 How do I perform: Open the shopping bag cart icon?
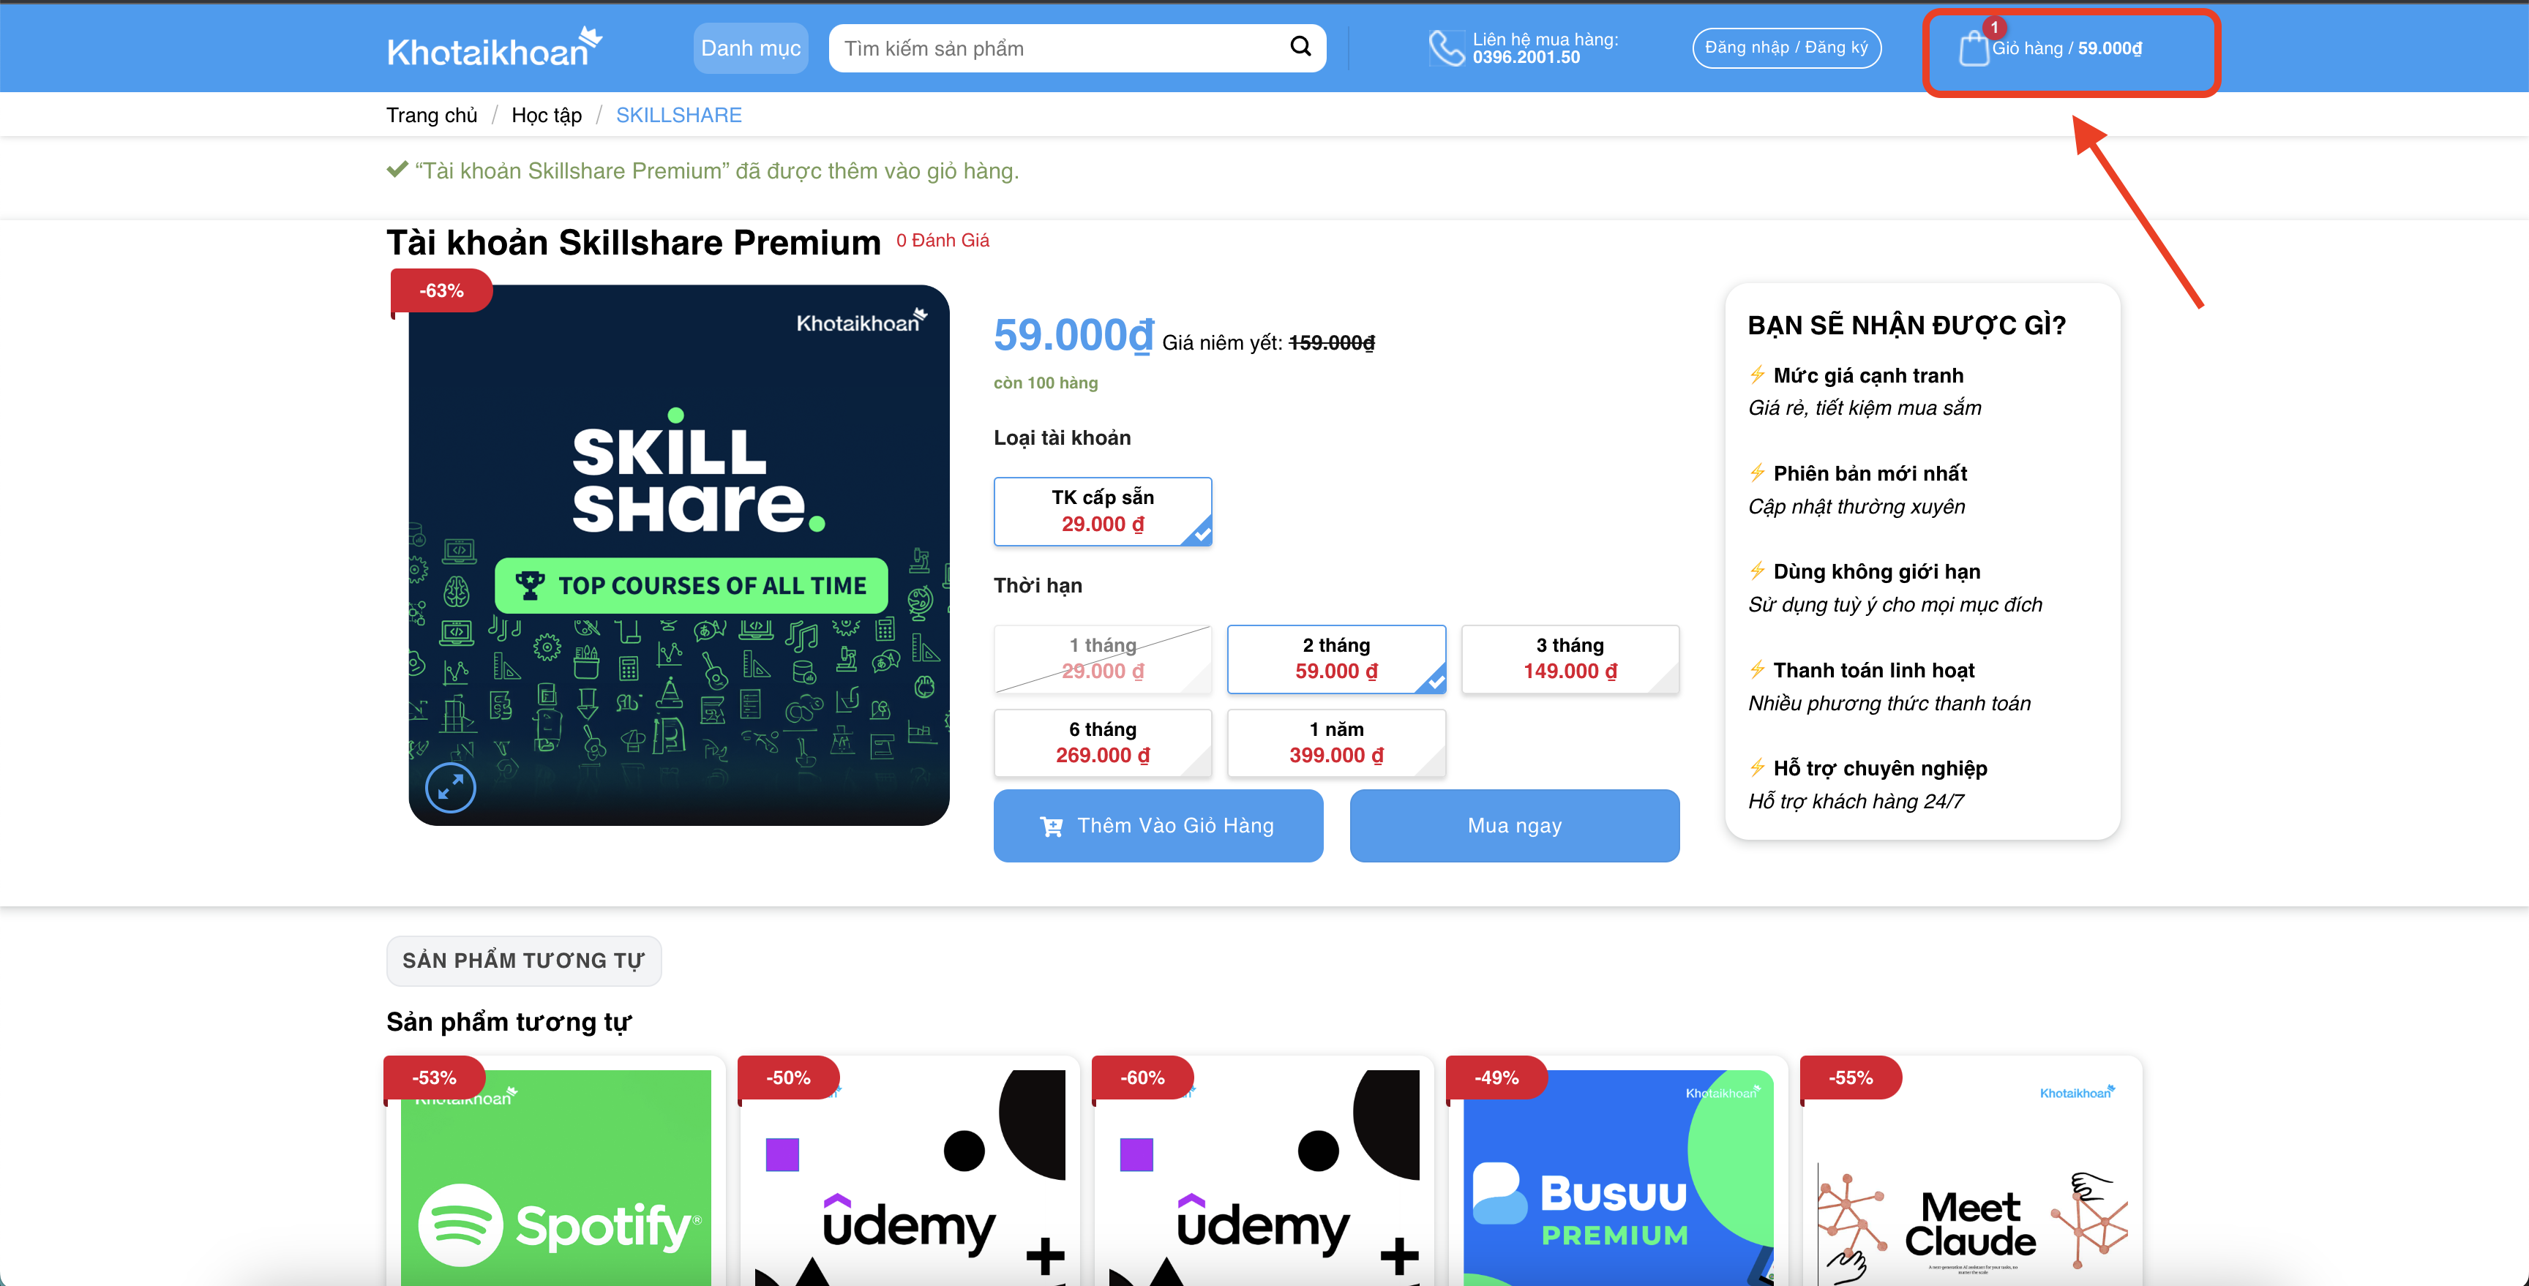(1974, 48)
